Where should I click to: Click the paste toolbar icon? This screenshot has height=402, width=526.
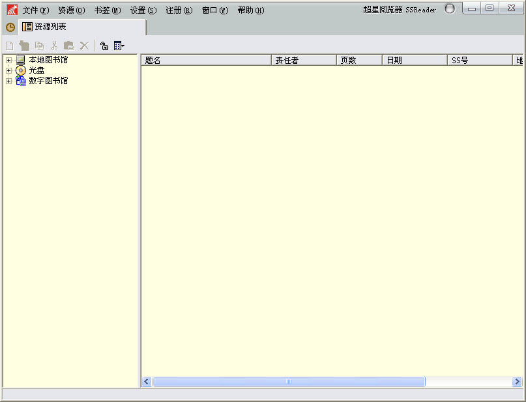coord(68,46)
